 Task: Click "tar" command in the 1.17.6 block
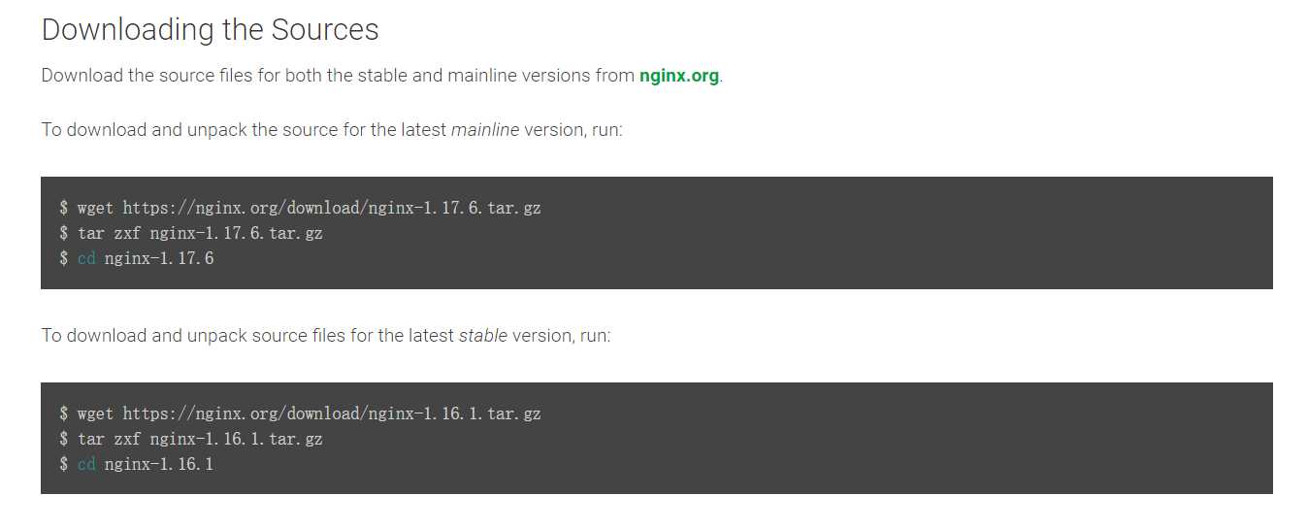pyautogui.click(x=90, y=233)
